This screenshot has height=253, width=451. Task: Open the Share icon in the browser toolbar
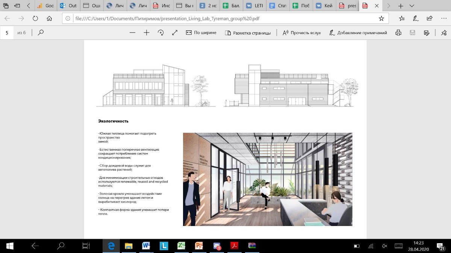(x=430, y=18)
